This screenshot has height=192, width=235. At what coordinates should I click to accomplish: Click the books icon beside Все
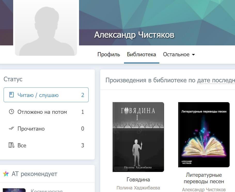[11, 145]
